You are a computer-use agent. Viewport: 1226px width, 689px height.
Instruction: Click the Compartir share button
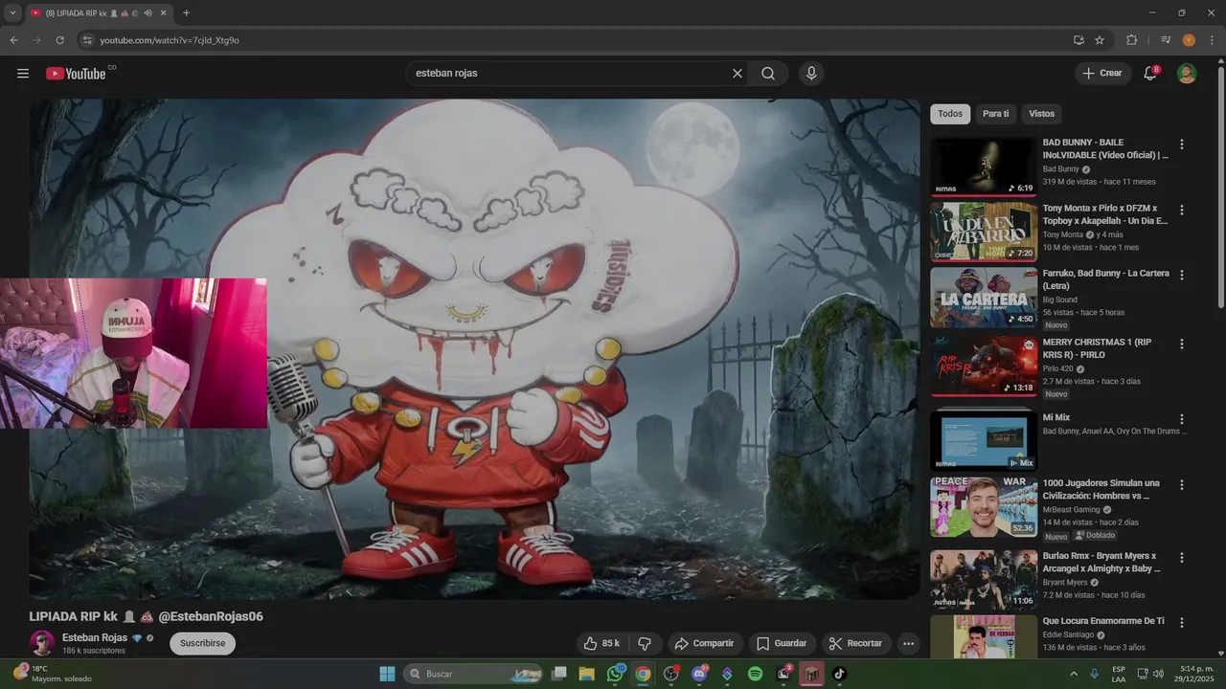[704, 643]
